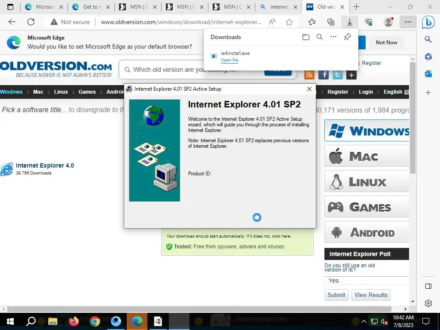440x330 pixels.
Task: Open the Windows menu in site navigation
Action: (x=11, y=92)
